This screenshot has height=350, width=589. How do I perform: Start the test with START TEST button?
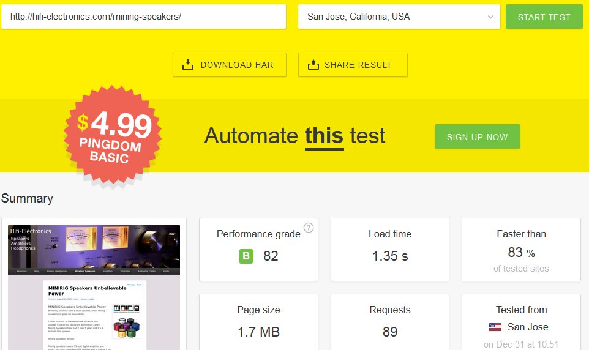[x=544, y=17]
